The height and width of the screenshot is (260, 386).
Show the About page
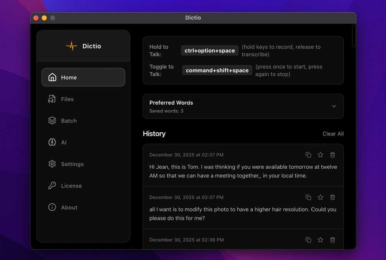(83, 207)
